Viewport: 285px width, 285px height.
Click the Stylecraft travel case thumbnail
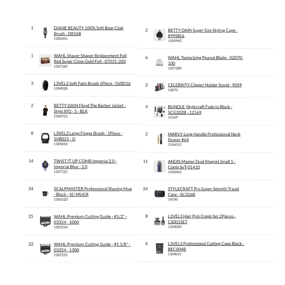tap(159, 194)
